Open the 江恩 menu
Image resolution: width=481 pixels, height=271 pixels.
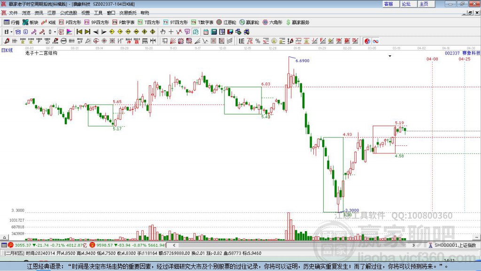click(52, 13)
